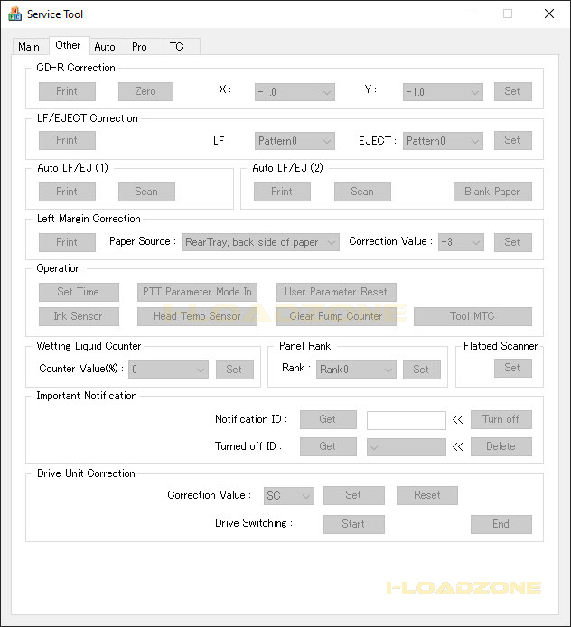Screen dimensions: 571x627
Task: Click the Clear Pump Counter button
Action: [336, 316]
